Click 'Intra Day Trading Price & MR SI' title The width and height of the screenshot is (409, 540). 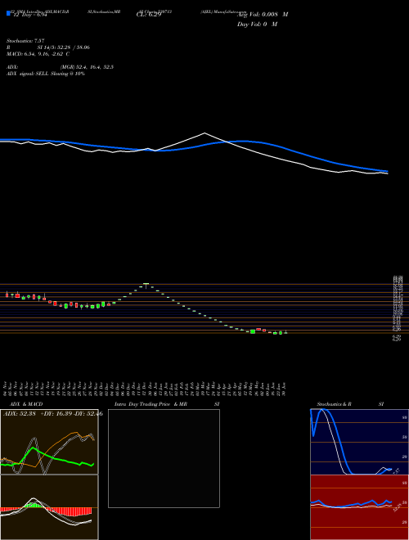tap(167, 404)
